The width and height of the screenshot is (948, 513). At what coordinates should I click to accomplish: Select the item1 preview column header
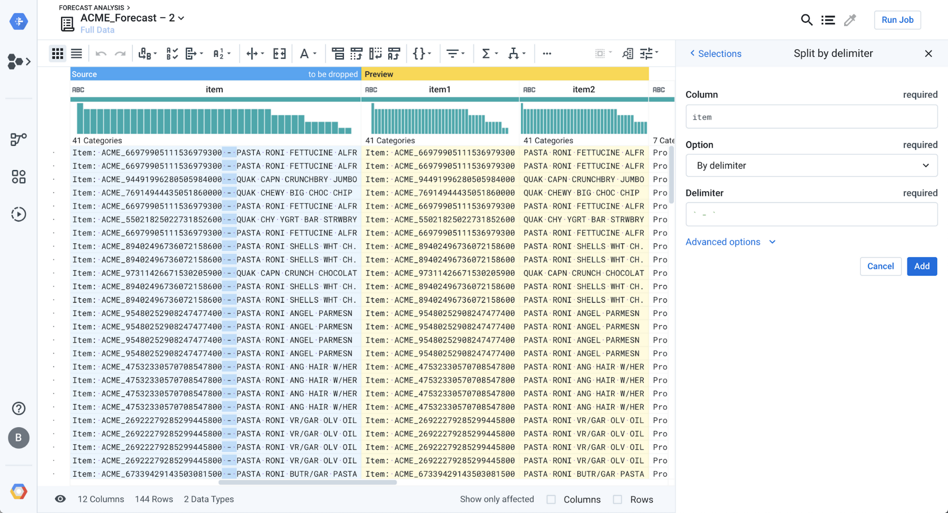coord(440,89)
